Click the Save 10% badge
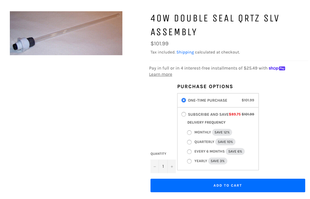This screenshot has width=310, height=199. click(x=225, y=142)
